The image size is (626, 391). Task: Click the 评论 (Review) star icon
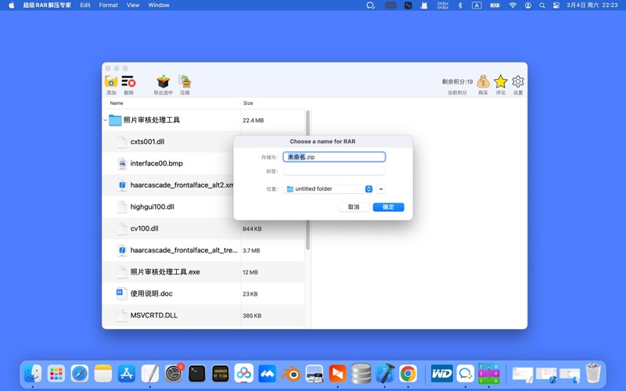click(501, 82)
